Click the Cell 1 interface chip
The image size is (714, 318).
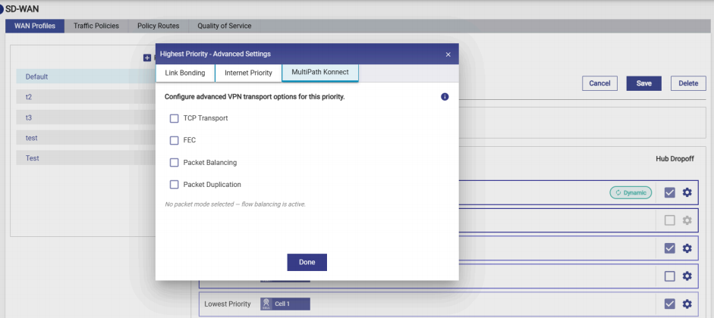[x=285, y=304]
